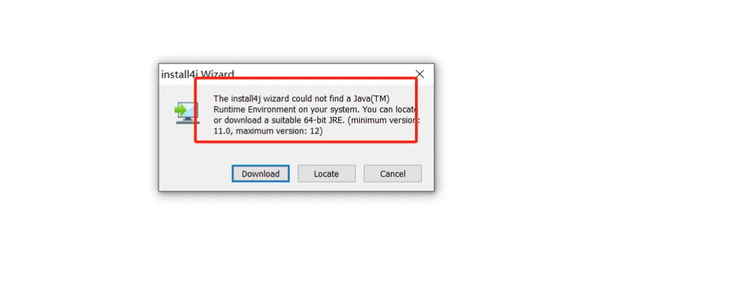This screenshot has height=302, width=729.
Task: Click the installer computer icon
Action: [x=187, y=113]
